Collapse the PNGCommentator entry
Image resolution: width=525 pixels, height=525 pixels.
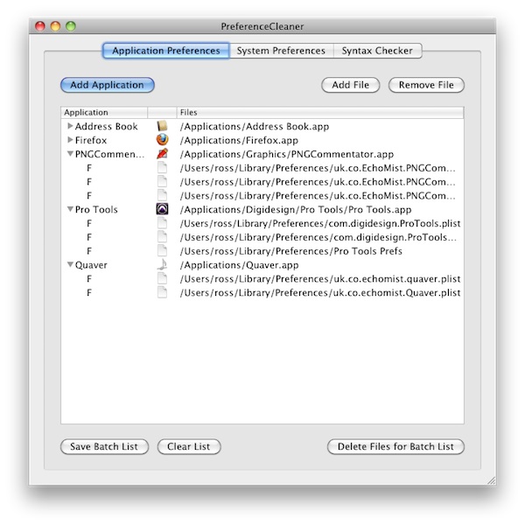(x=70, y=154)
